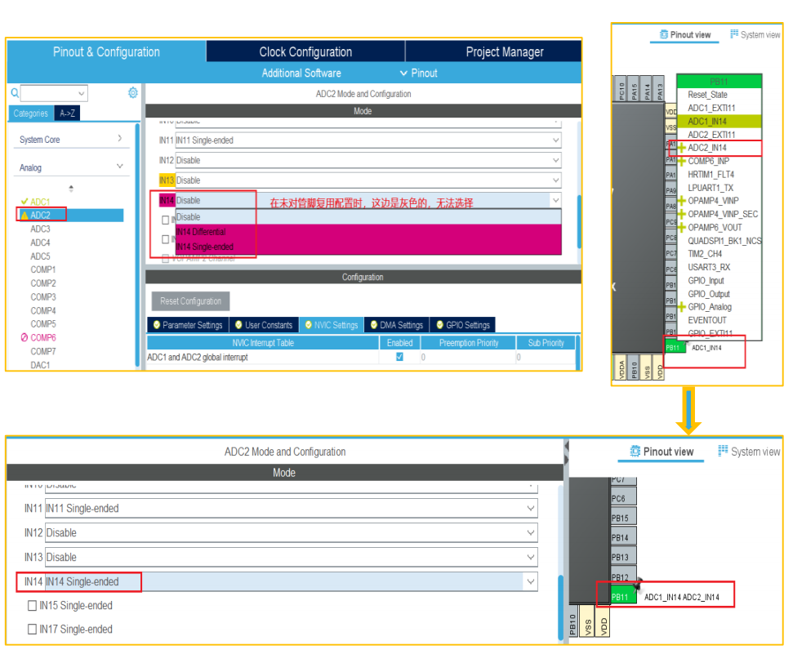This screenshot has width=793, height=672.
Task: Click the list sort arrows above ADC1
Action: 71,189
